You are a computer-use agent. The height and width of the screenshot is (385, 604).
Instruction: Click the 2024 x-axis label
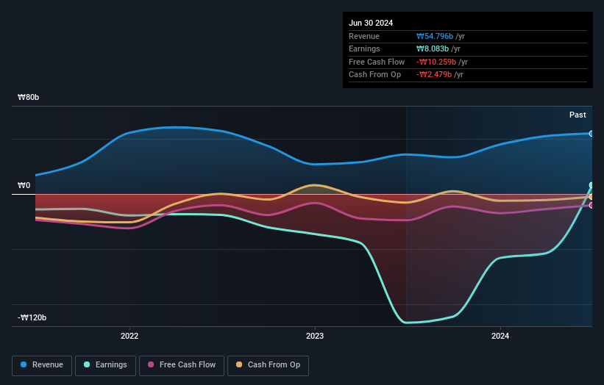[500, 336]
